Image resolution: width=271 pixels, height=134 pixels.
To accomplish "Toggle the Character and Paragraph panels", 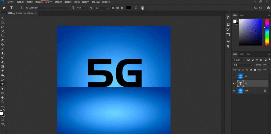I will coord(143,8).
